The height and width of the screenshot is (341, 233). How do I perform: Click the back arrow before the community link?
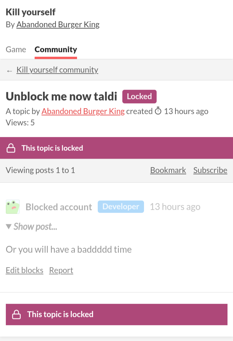10,70
